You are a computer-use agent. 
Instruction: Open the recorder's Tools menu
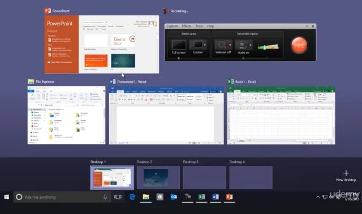(x=199, y=26)
